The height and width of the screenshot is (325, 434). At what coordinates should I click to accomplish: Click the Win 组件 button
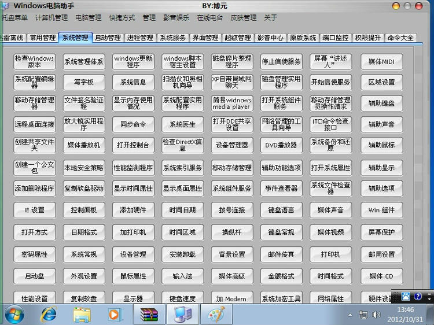(382, 210)
